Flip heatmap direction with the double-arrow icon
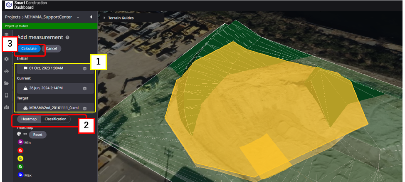 click(25, 135)
